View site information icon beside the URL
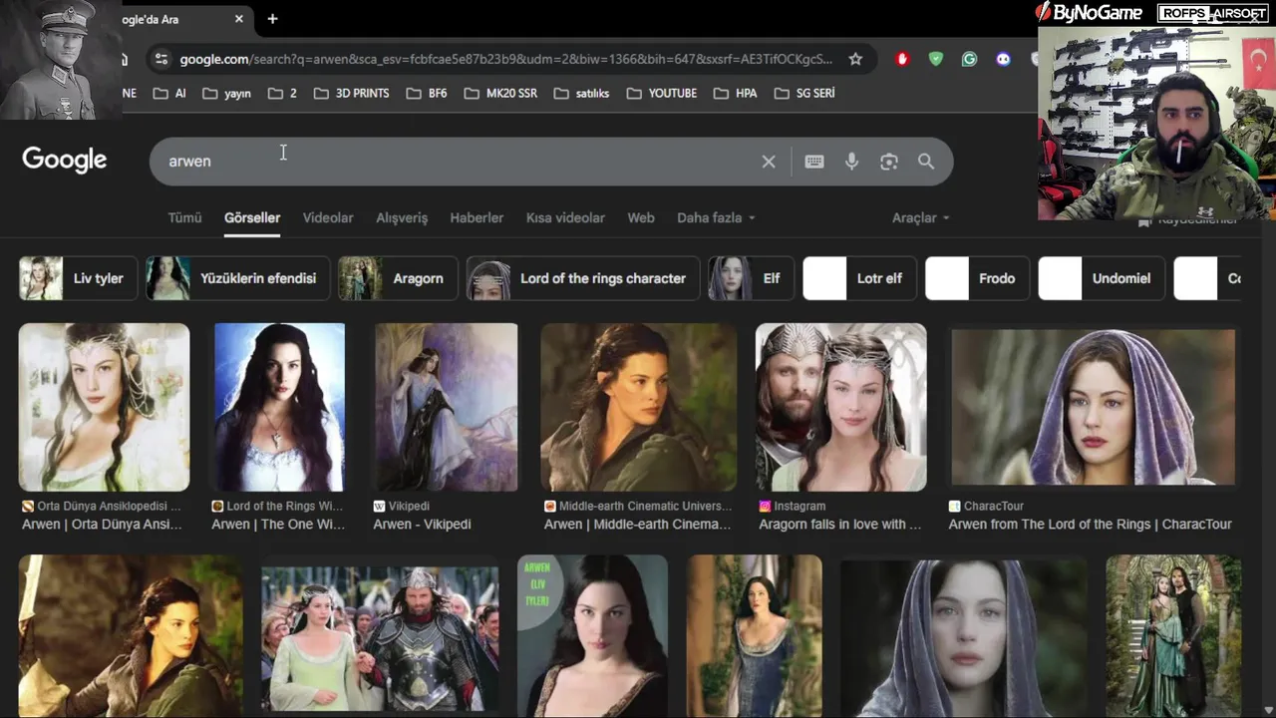The image size is (1276, 718). tap(161, 59)
